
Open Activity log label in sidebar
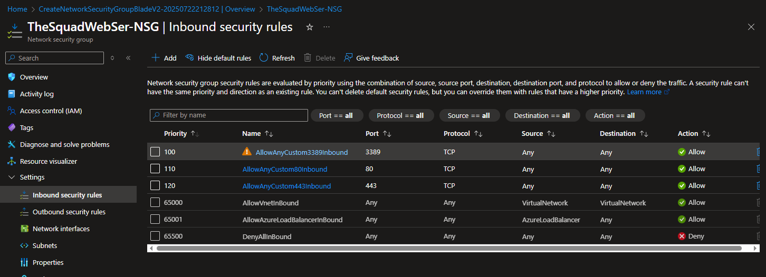37,94
